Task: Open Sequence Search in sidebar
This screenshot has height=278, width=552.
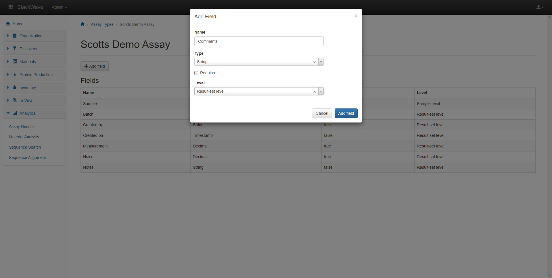Action: tap(25, 147)
